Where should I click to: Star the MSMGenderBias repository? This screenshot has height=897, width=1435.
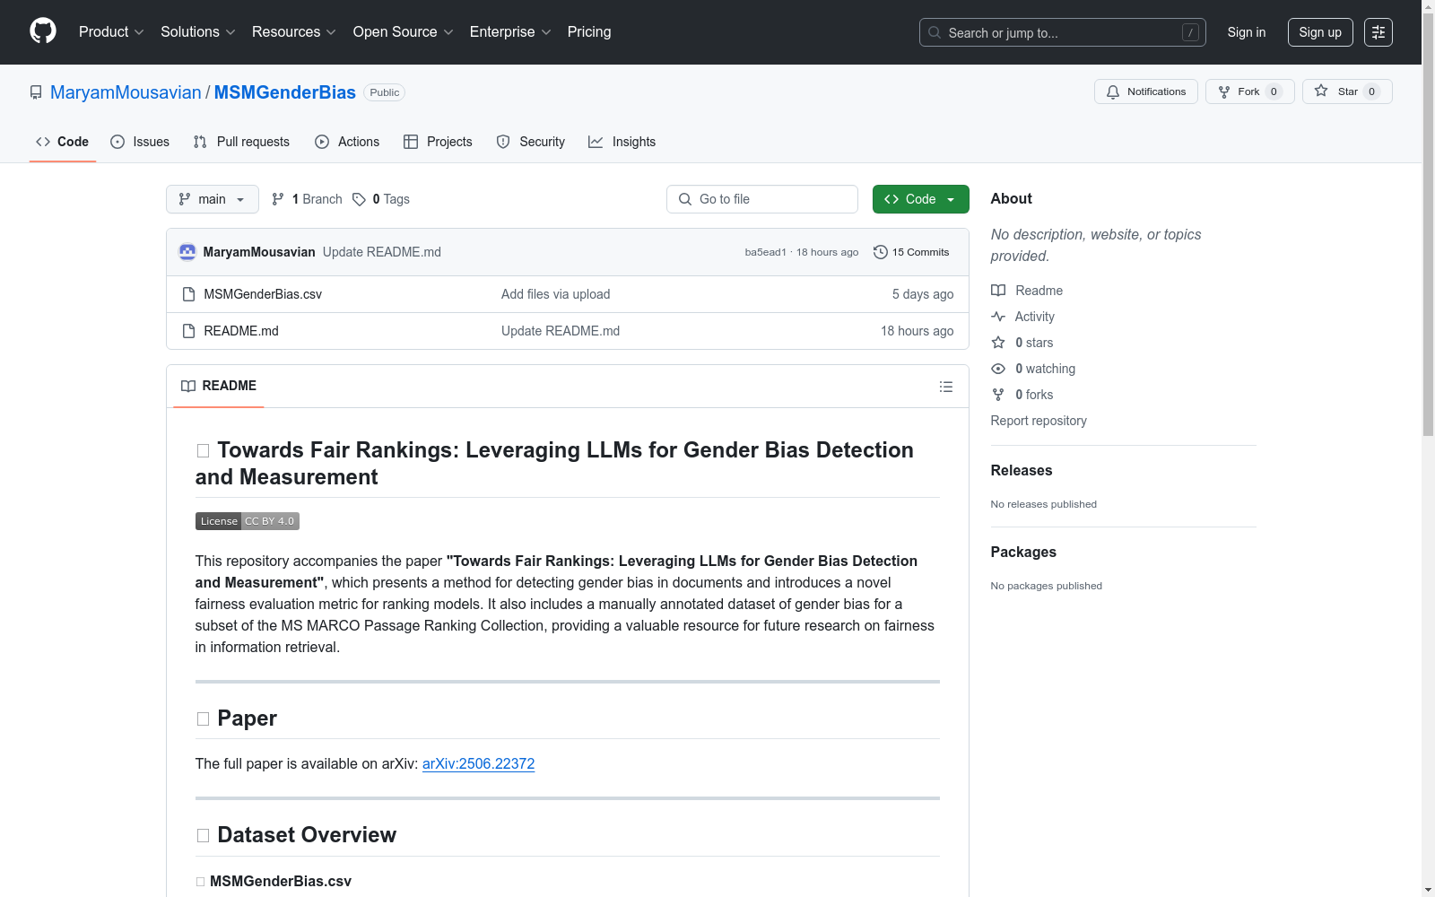coord(1347,91)
